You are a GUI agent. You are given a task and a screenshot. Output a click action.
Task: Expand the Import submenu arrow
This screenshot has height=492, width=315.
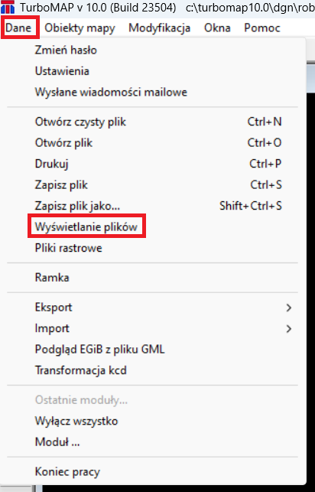coord(289,329)
